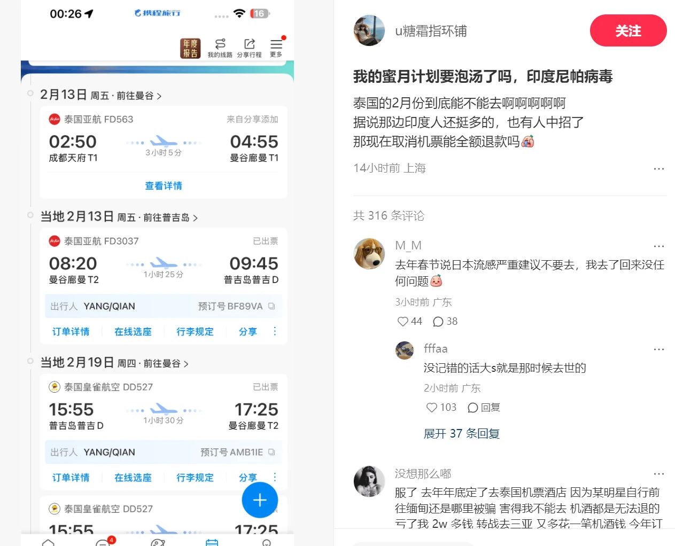
Task: Open u糖霜指环铺 profile avatar
Action: pos(369,31)
